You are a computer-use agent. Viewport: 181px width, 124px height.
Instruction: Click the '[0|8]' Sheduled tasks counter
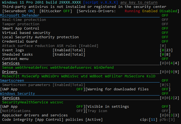(165, 55)
